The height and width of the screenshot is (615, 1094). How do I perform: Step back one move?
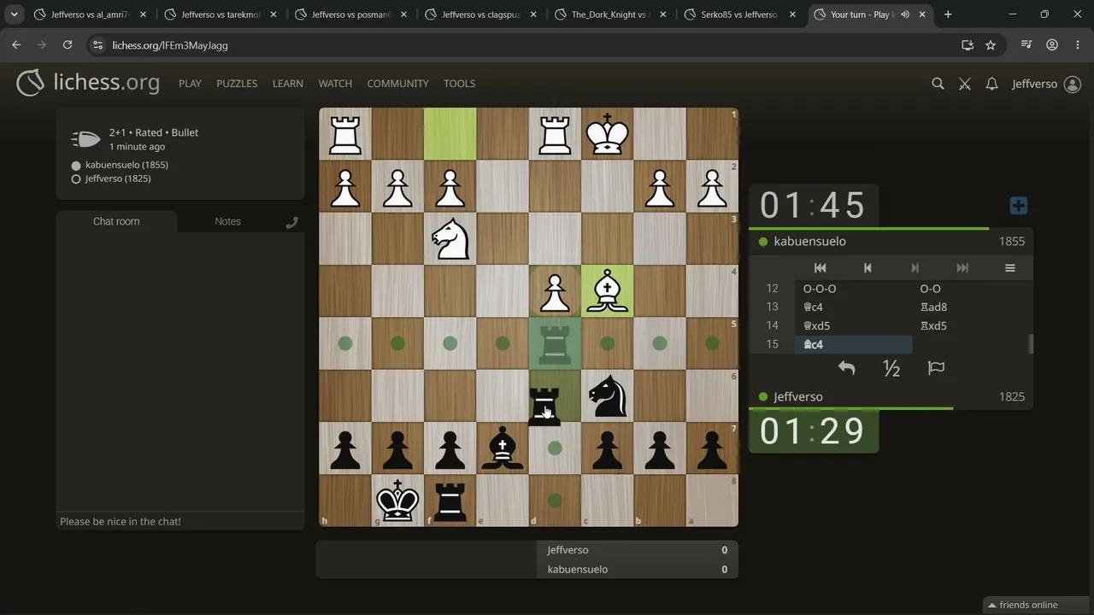coord(868,268)
